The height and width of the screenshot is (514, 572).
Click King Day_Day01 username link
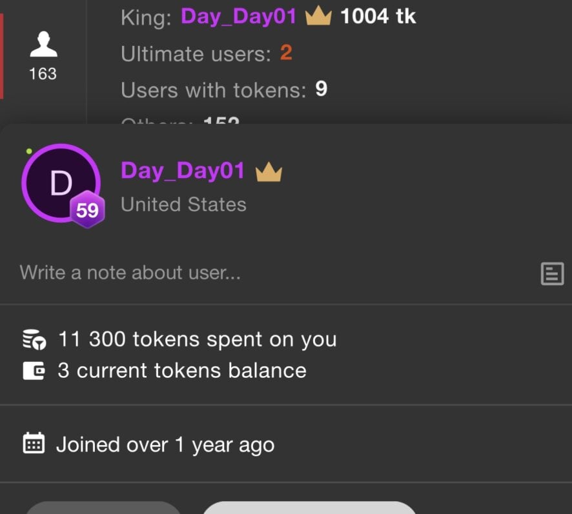(x=239, y=16)
